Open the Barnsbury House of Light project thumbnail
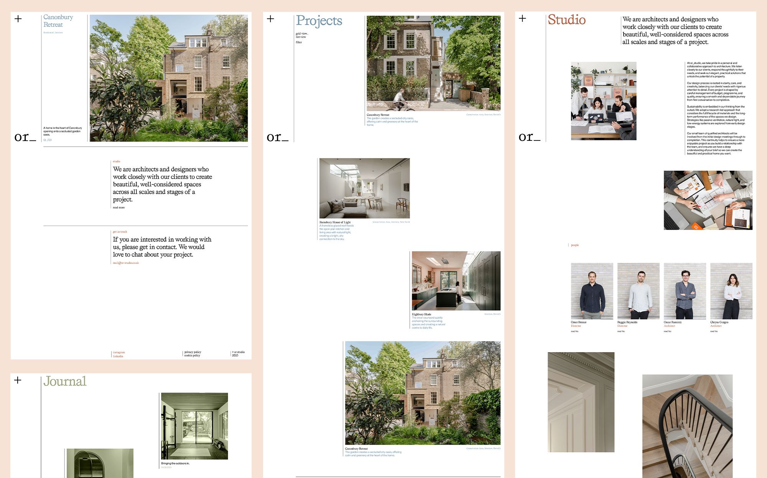Image resolution: width=767 pixels, height=478 pixels. point(364,188)
